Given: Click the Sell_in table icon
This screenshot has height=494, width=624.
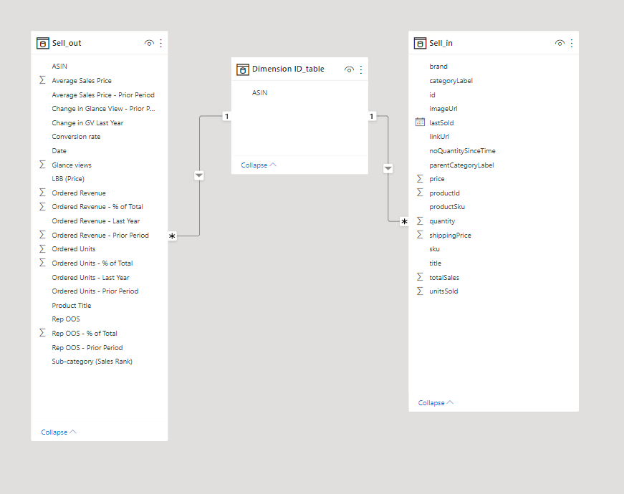Looking at the screenshot, I should click(x=420, y=43).
